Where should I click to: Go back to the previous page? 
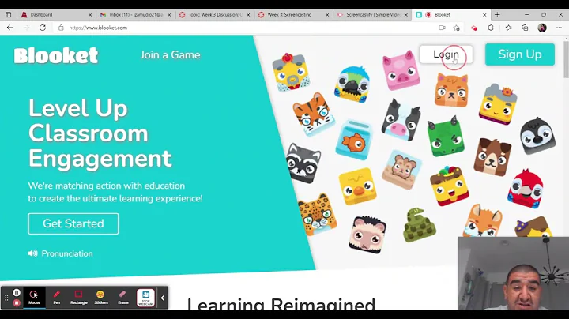coord(9,28)
